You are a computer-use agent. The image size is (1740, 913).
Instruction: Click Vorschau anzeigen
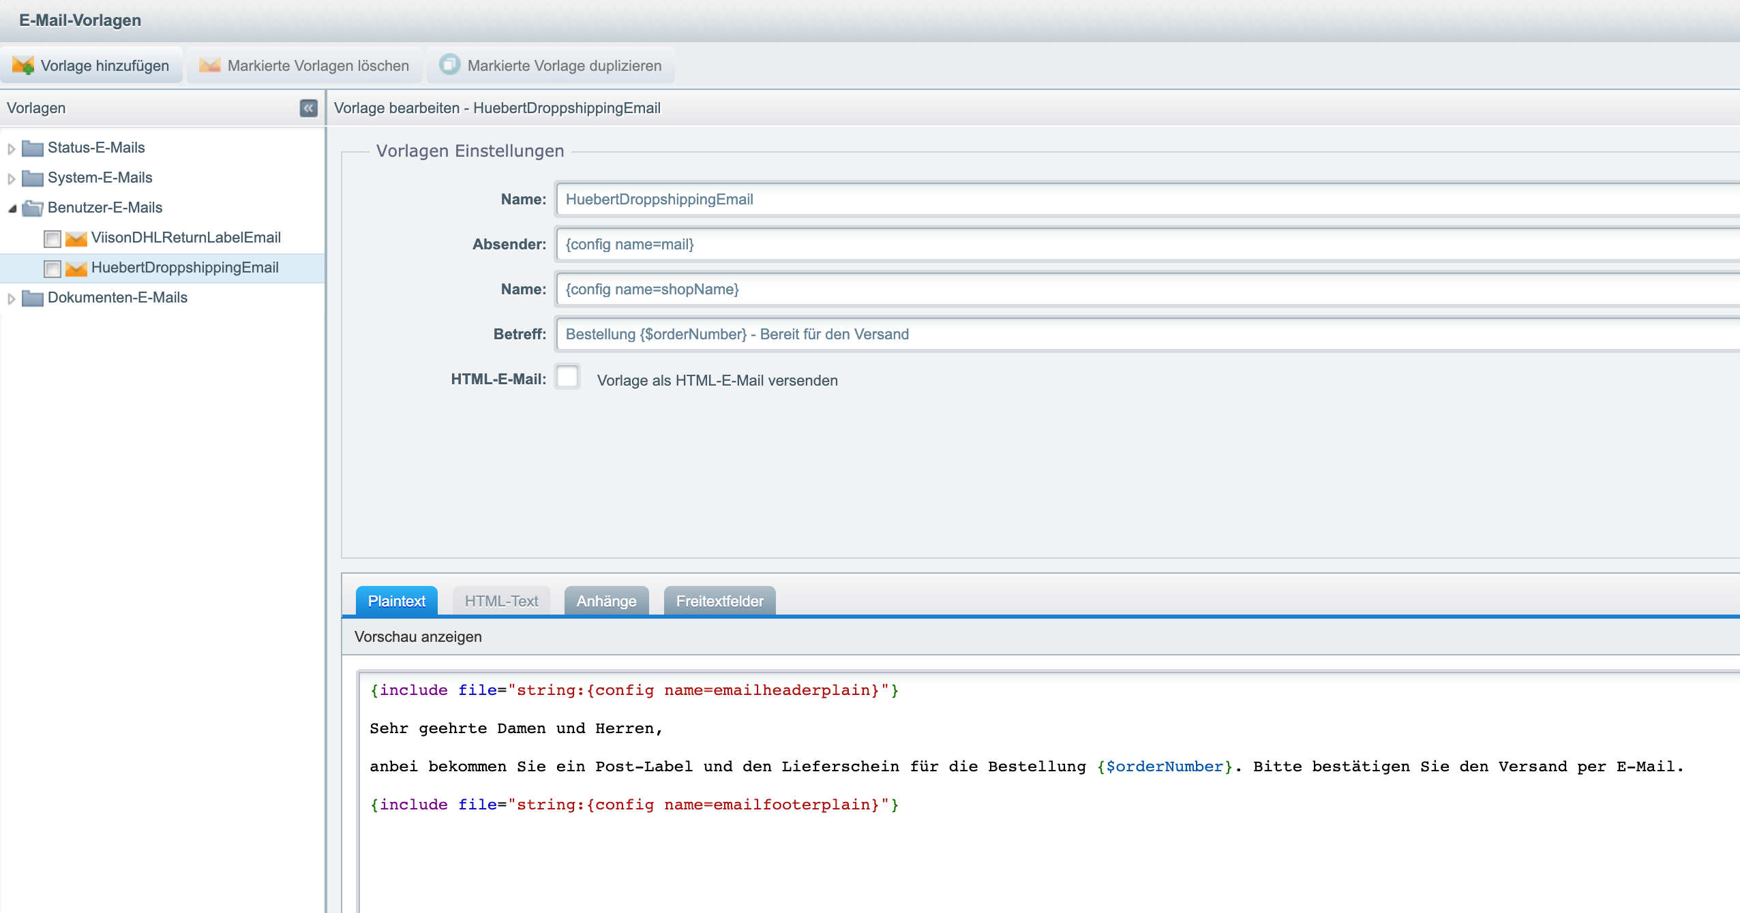pos(418,636)
